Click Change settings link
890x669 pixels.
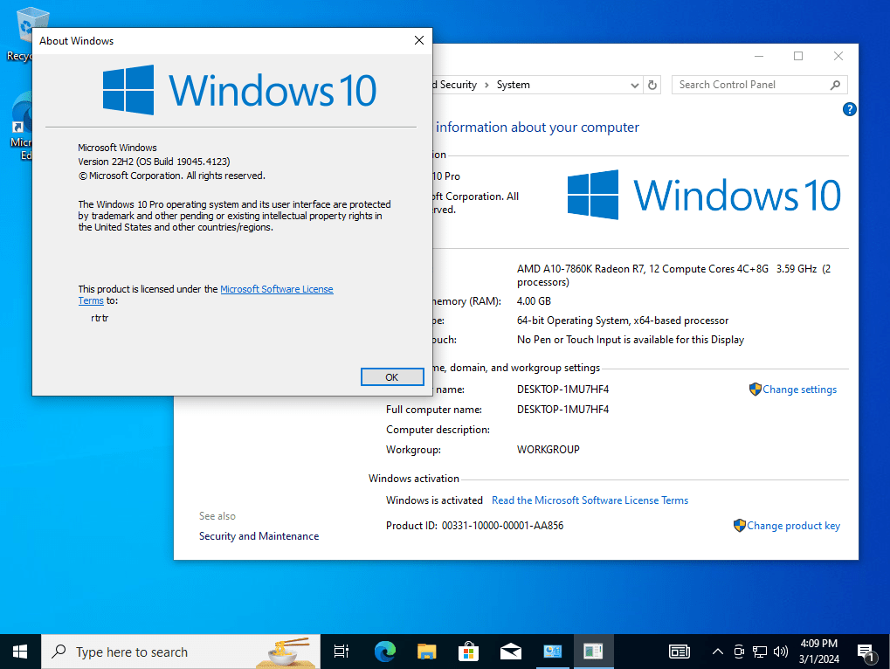tap(799, 390)
